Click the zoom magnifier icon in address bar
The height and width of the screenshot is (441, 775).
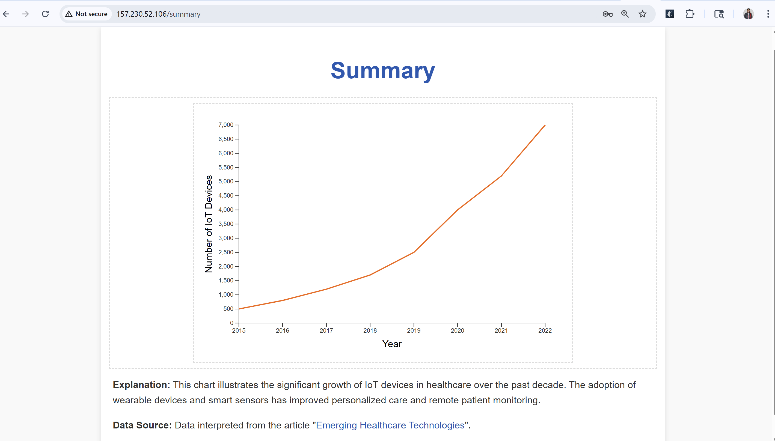point(625,14)
